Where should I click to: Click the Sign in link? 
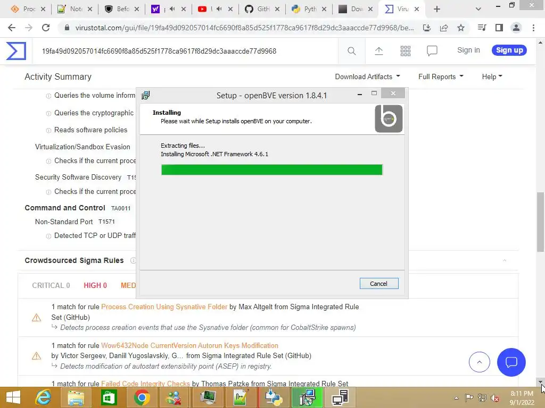pos(468,50)
